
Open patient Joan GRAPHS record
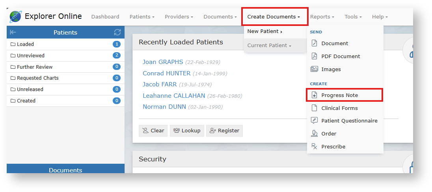[x=163, y=62]
